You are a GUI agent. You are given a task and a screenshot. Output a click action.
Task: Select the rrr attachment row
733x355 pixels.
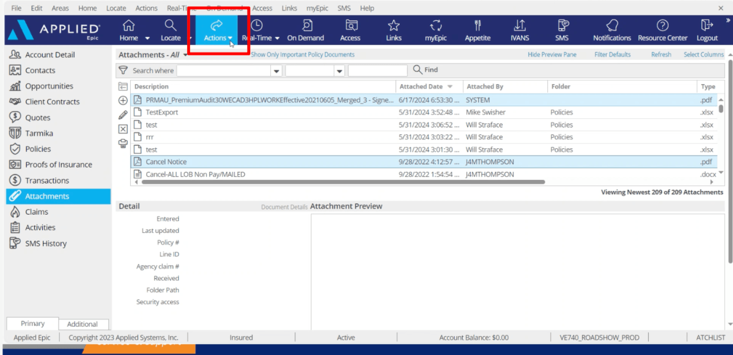(x=425, y=137)
